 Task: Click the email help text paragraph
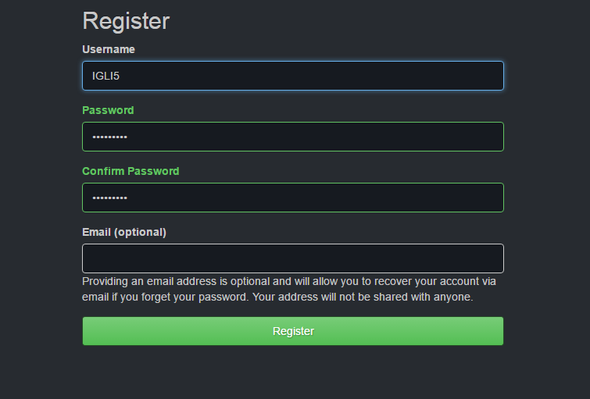289,290
